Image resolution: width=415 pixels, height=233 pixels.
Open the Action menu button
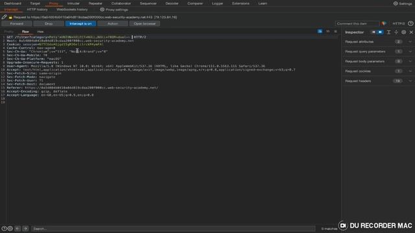113,23
